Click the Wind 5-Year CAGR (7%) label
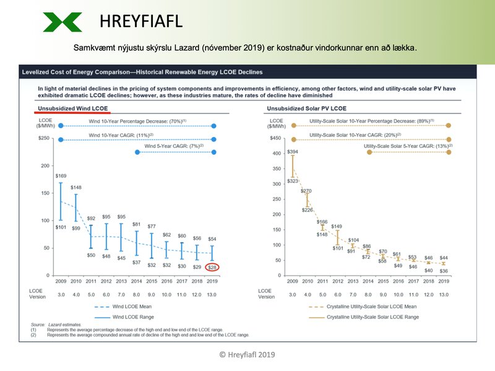Viewport: 495px width, 371px height. pyautogui.click(x=175, y=146)
